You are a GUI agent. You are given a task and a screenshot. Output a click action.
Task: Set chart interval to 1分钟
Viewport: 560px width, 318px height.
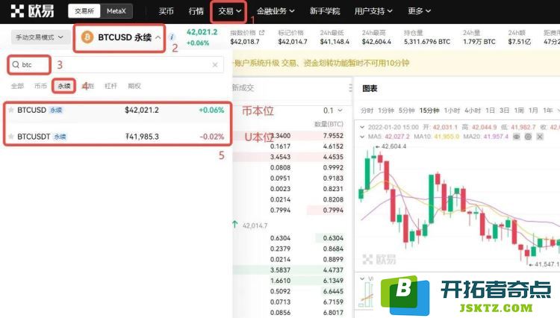point(386,110)
